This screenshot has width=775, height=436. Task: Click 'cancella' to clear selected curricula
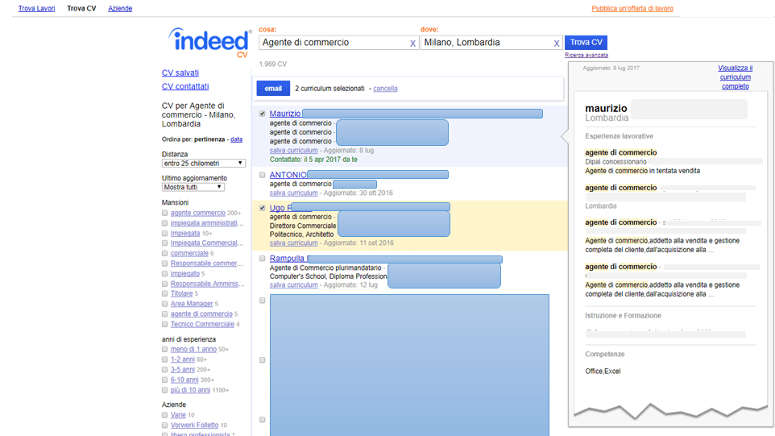(385, 89)
